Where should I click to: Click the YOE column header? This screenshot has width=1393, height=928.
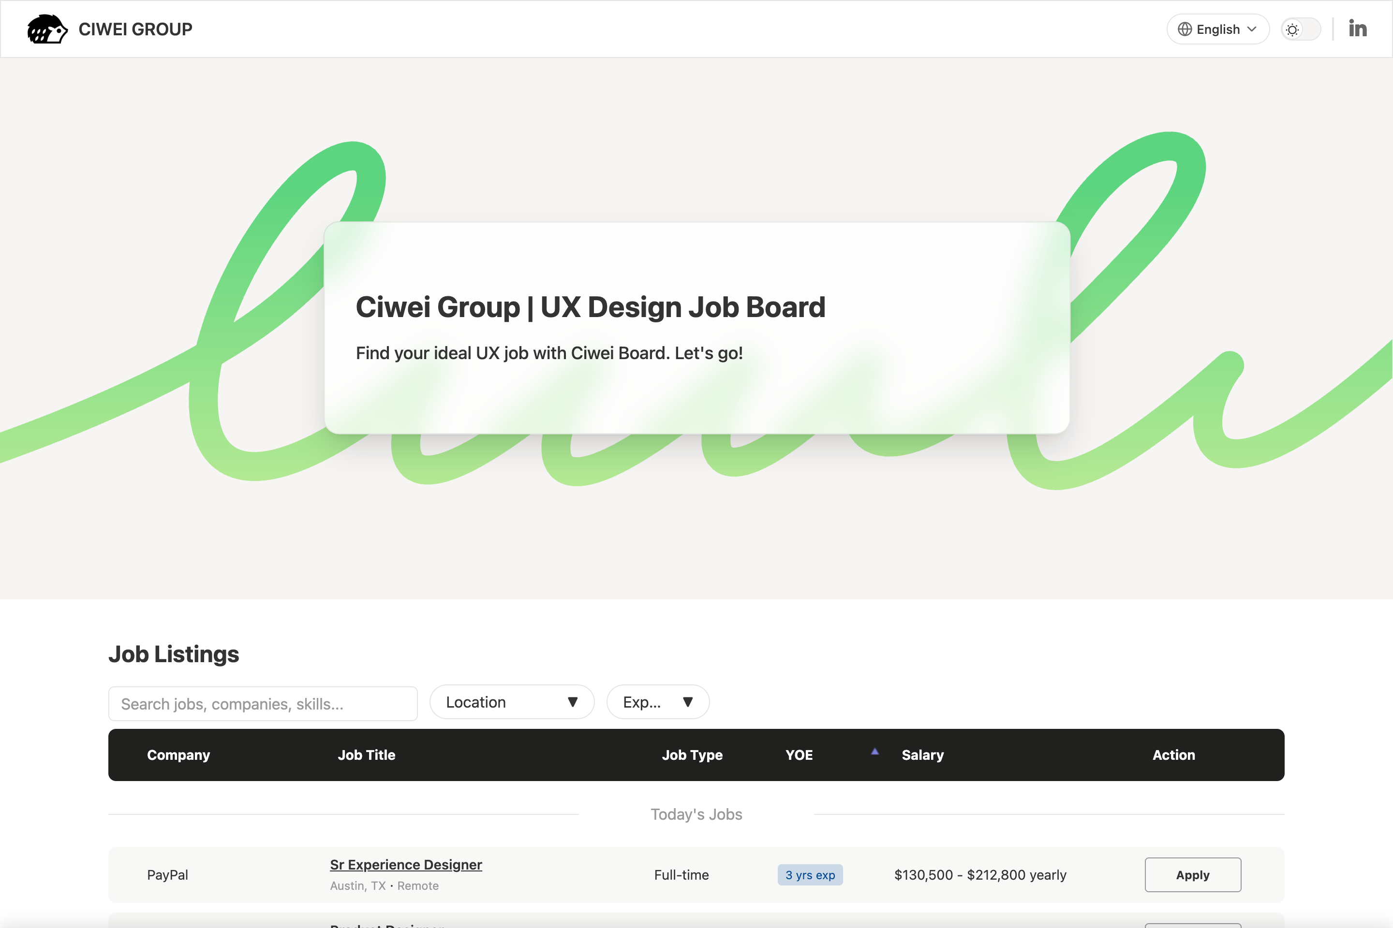tap(799, 754)
